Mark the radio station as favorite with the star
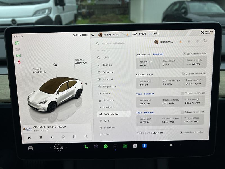This screenshot has width=225, height=169. (63, 137)
